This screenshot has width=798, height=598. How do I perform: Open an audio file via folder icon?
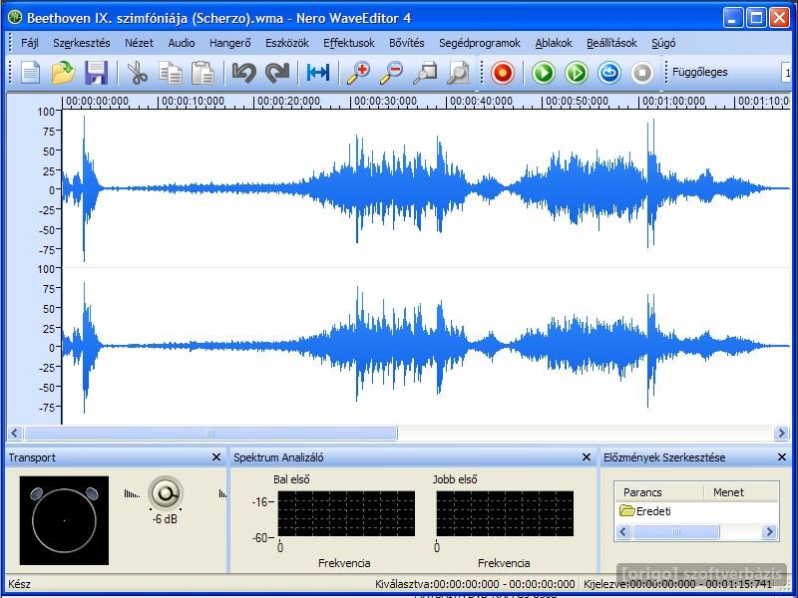point(63,73)
